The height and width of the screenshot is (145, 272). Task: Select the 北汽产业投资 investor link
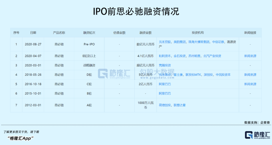tap(212, 56)
